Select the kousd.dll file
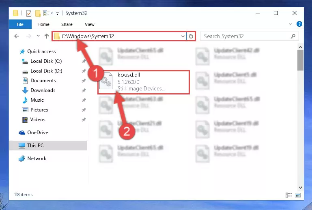The height and width of the screenshot is (210, 312). click(x=144, y=82)
